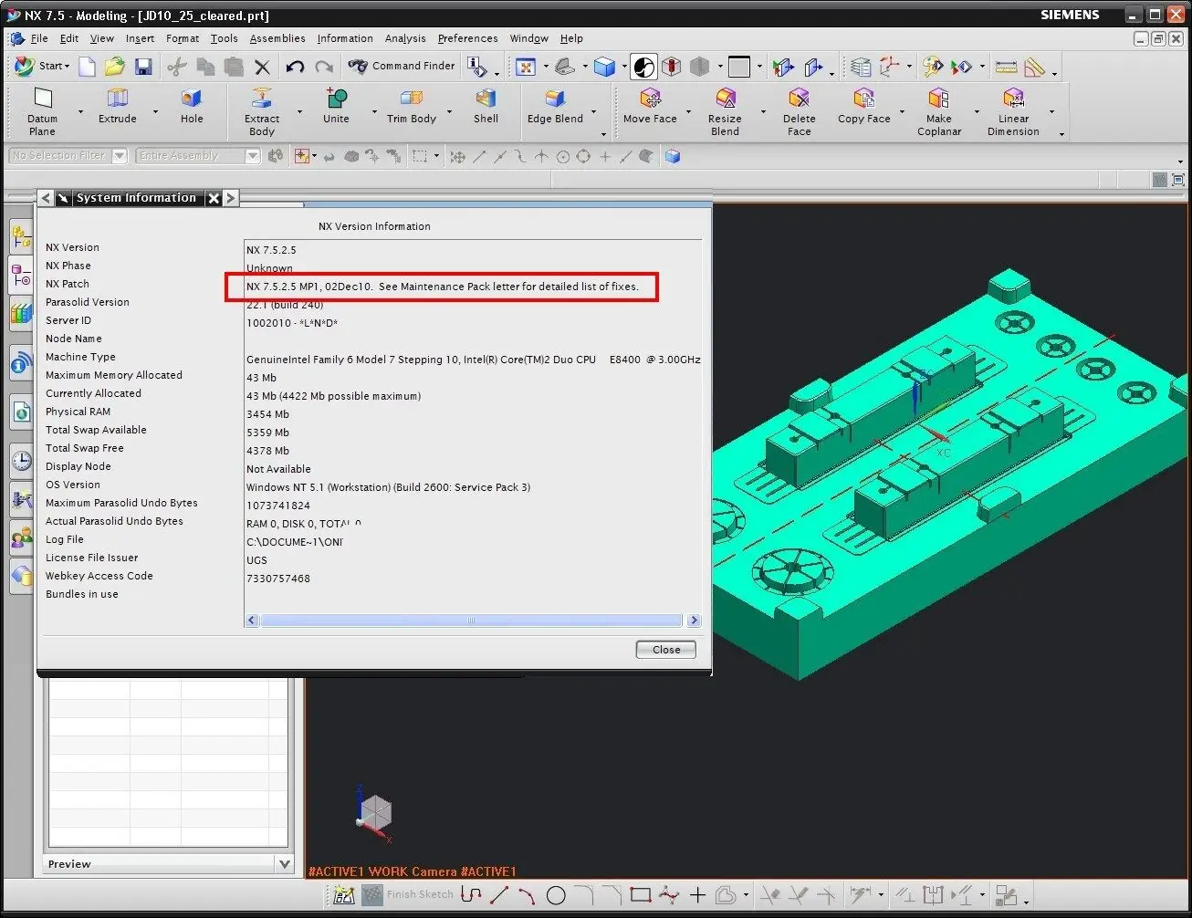The height and width of the screenshot is (918, 1192).
Task: Click the horizontal scrollbar in version info panel
Action: (471, 621)
